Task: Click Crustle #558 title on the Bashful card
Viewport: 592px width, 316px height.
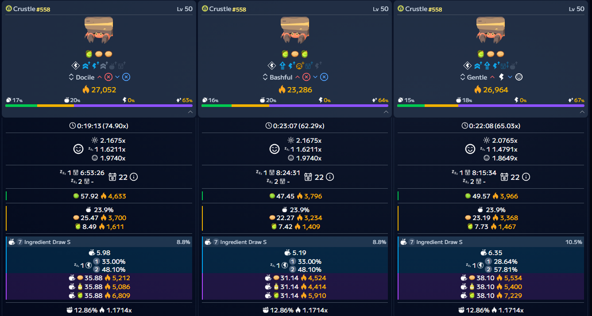Action: tap(227, 9)
